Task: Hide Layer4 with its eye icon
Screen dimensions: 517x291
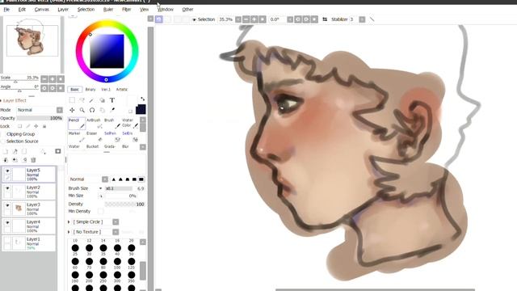Action: coord(7,222)
